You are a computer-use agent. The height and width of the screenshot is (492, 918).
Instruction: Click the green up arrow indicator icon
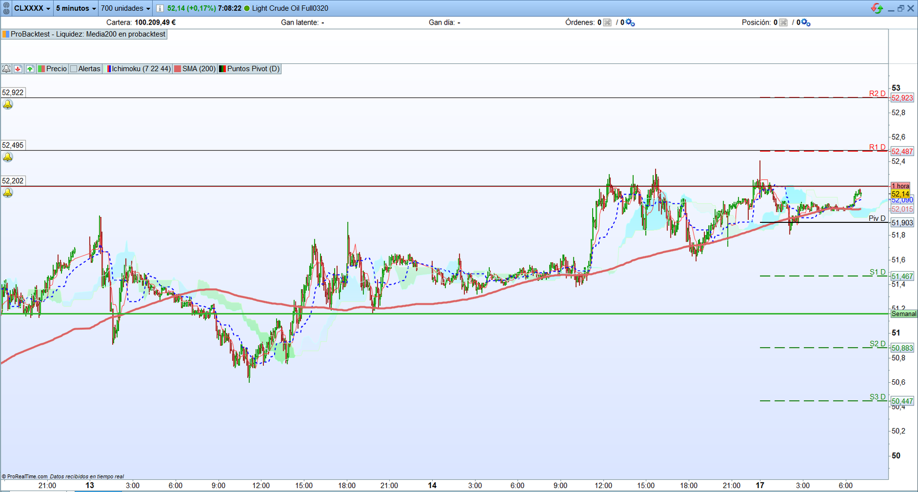pyautogui.click(x=30, y=69)
